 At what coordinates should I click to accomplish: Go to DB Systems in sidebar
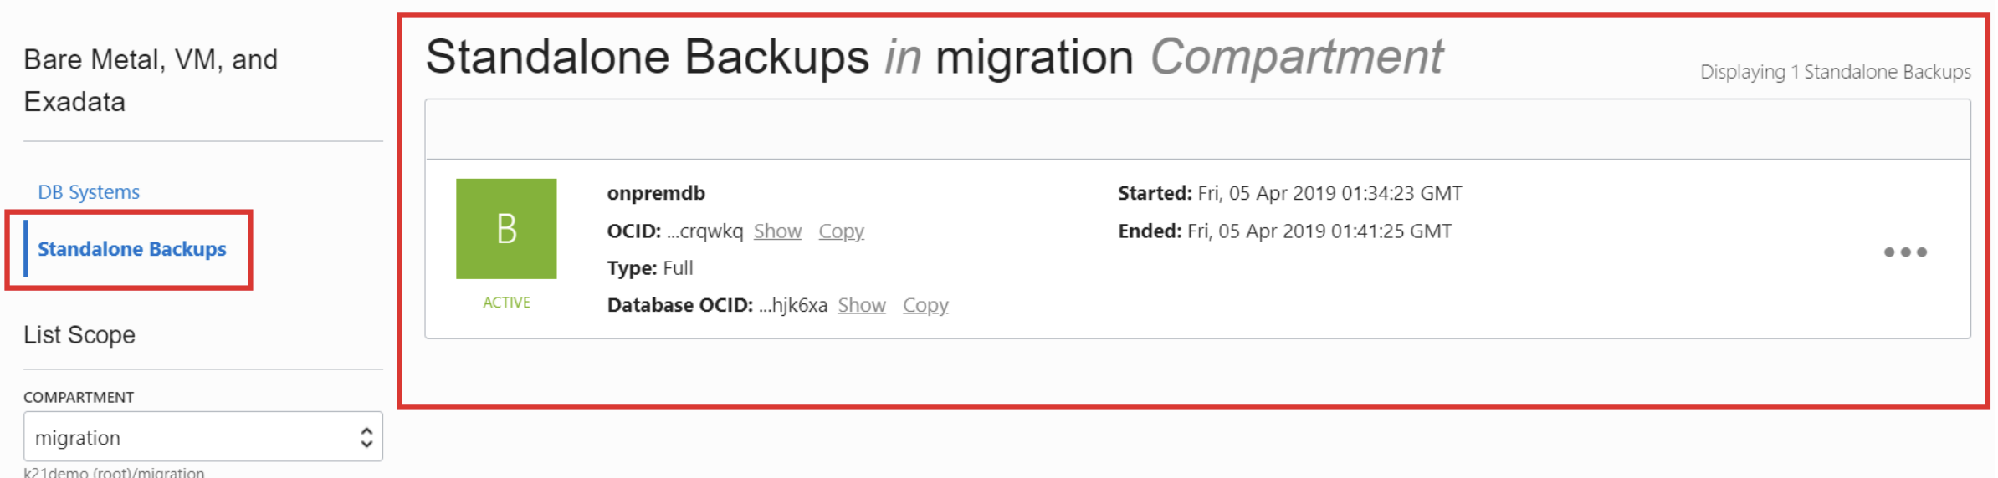(89, 192)
